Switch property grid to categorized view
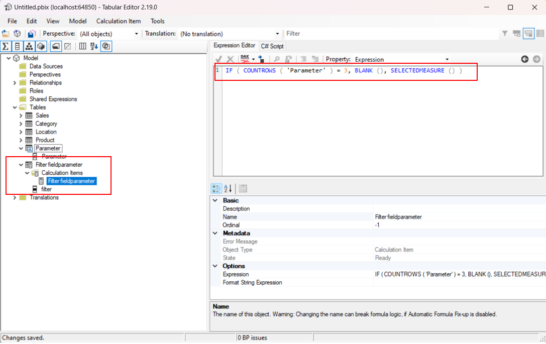This screenshot has width=546, height=344. [x=216, y=189]
